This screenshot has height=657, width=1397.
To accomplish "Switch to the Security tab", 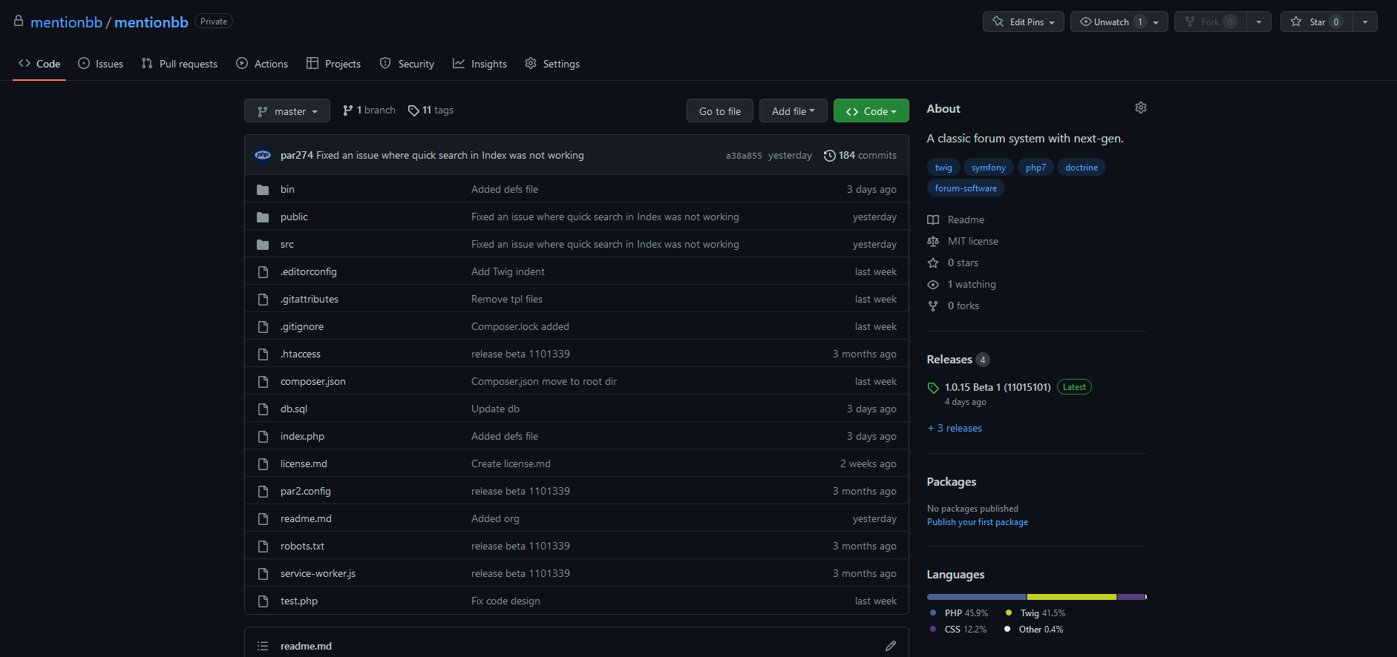I will (407, 64).
